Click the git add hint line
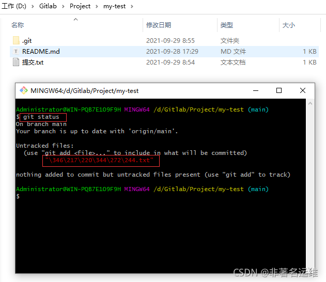326x282 pixels. click(135, 153)
